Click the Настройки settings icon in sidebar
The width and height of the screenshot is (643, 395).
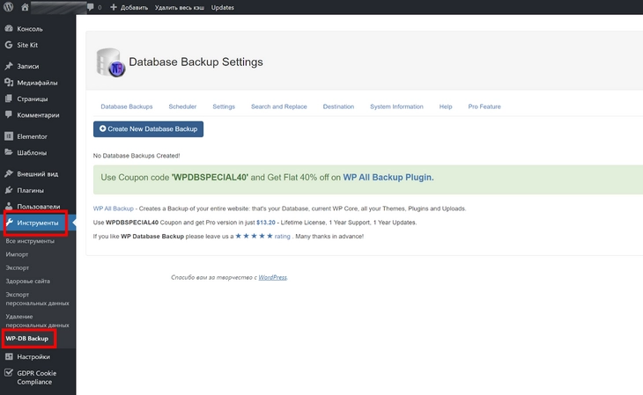(x=9, y=357)
